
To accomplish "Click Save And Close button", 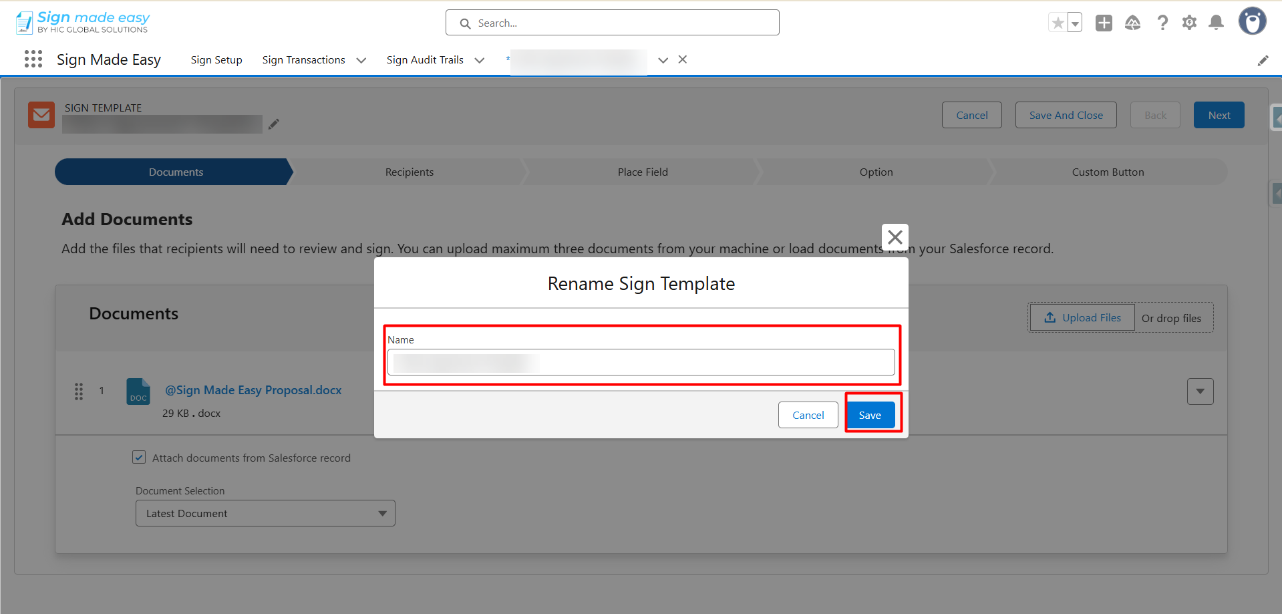I will pyautogui.click(x=1066, y=115).
